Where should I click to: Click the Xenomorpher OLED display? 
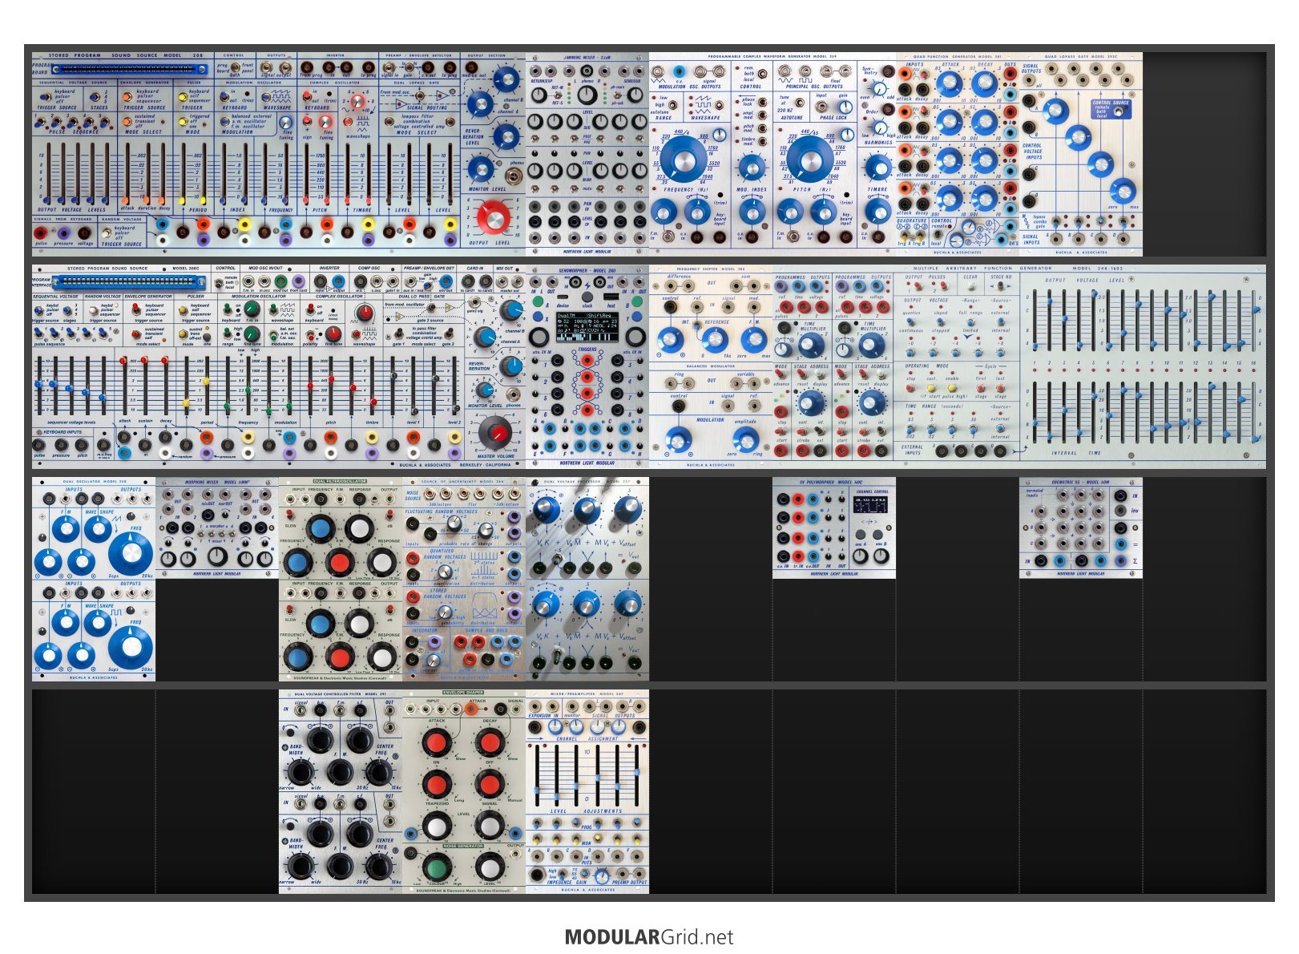(587, 326)
